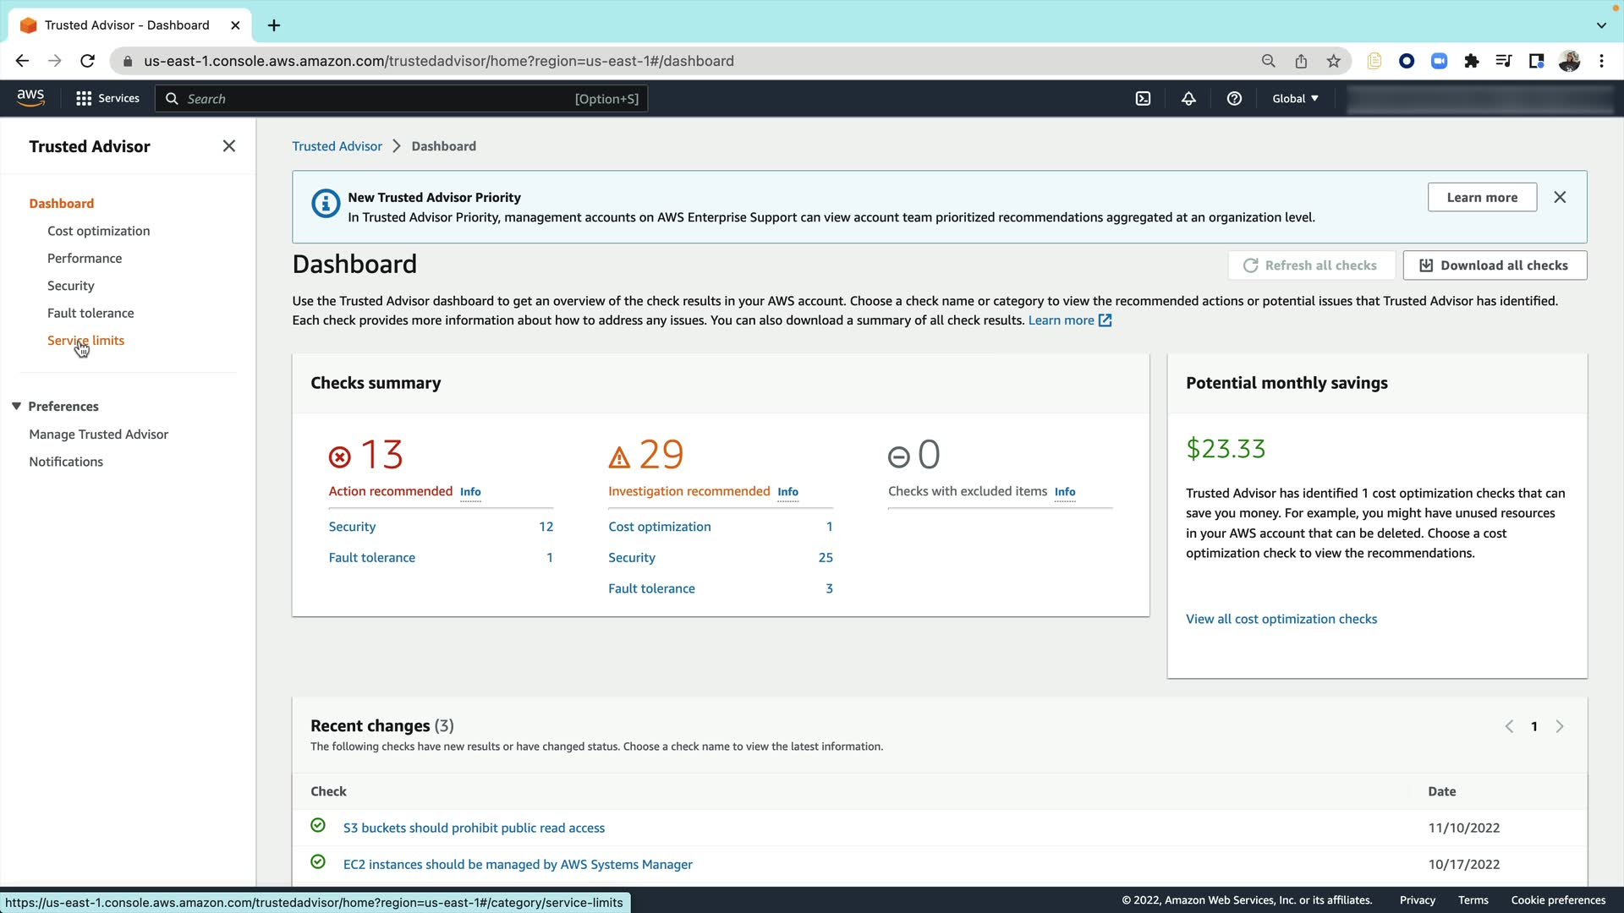This screenshot has height=913, width=1624.
Task: Open Cost optimization category in the sidebar
Action: [98, 231]
